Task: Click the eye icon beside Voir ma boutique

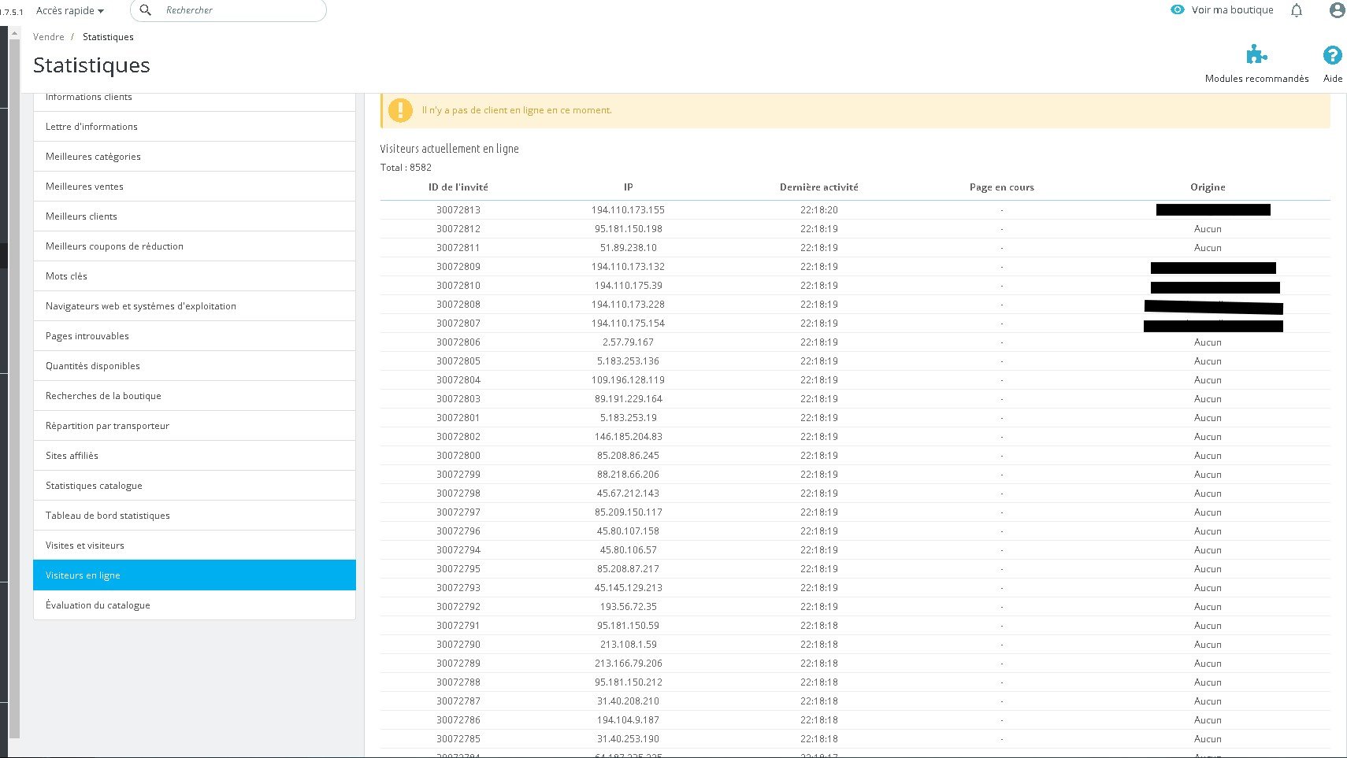Action: coord(1178,10)
